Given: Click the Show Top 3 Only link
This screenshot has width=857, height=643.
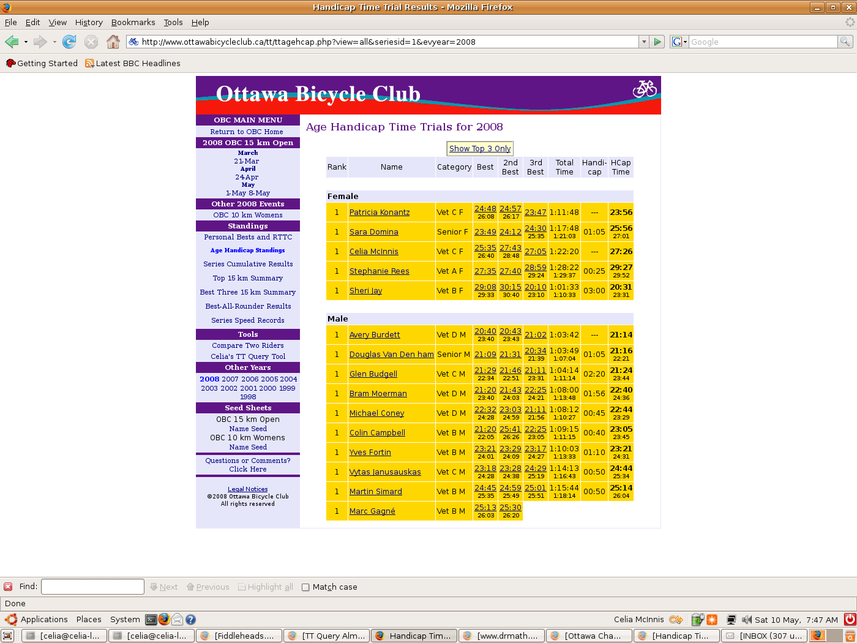Looking at the screenshot, I should 480,148.
